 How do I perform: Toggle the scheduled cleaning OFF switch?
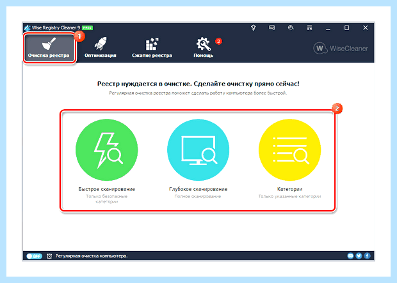click(34, 256)
